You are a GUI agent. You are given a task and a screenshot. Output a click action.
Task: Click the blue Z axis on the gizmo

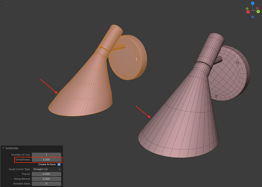253,3
